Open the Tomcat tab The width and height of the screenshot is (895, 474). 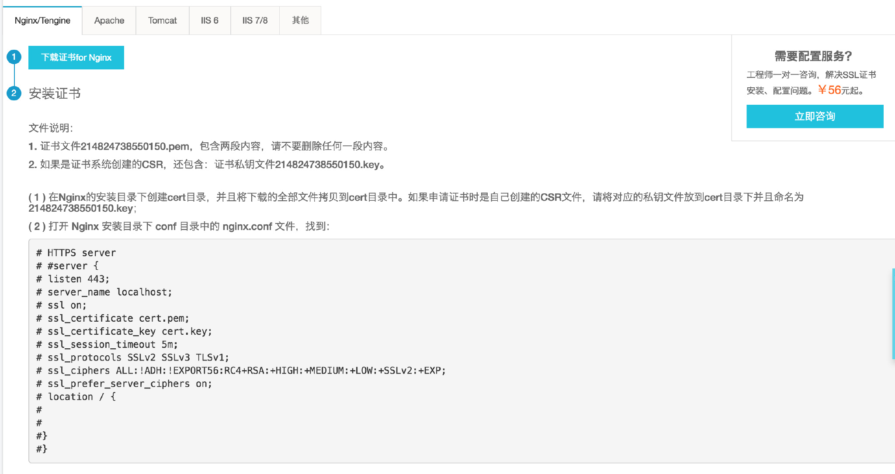coord(163,21)
